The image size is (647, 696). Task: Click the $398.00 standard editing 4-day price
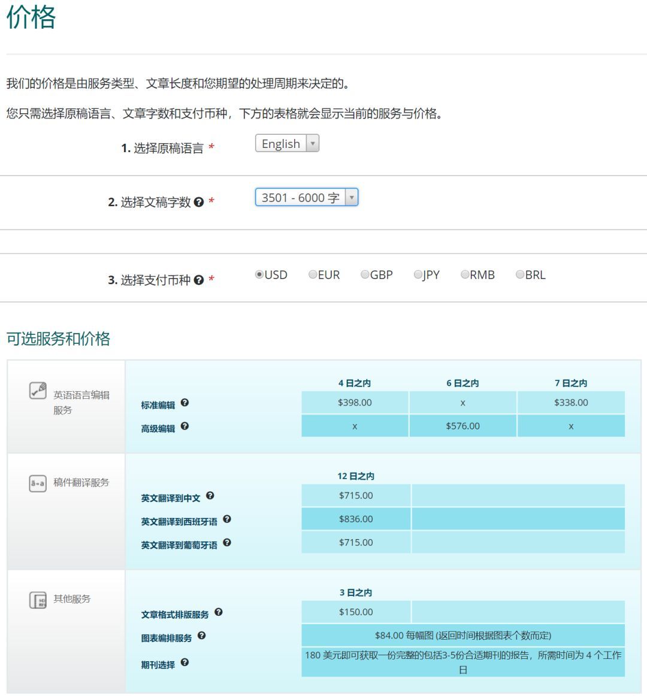pos(355,403)
